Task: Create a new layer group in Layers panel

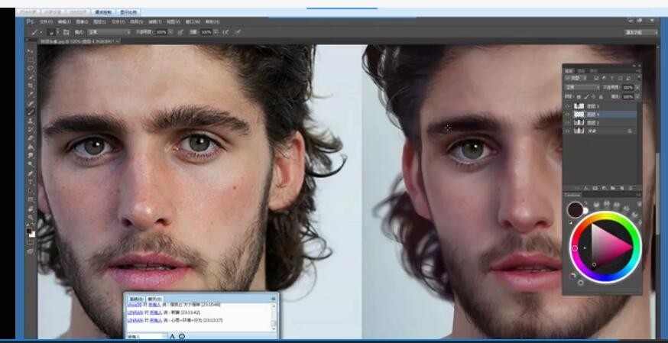Action: coord(613,188)
